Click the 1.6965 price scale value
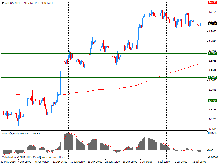Viewport: 218px width, 164px height. point(213,61)
